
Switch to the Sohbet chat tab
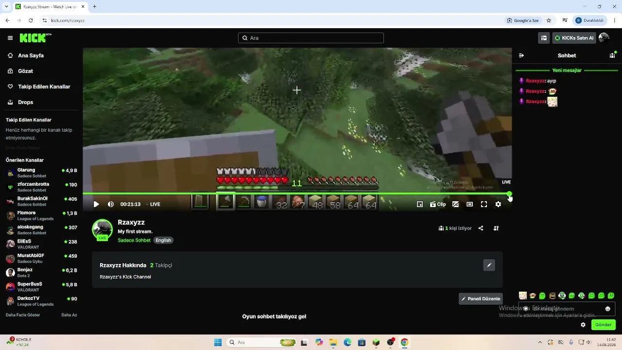coord(567,55)
